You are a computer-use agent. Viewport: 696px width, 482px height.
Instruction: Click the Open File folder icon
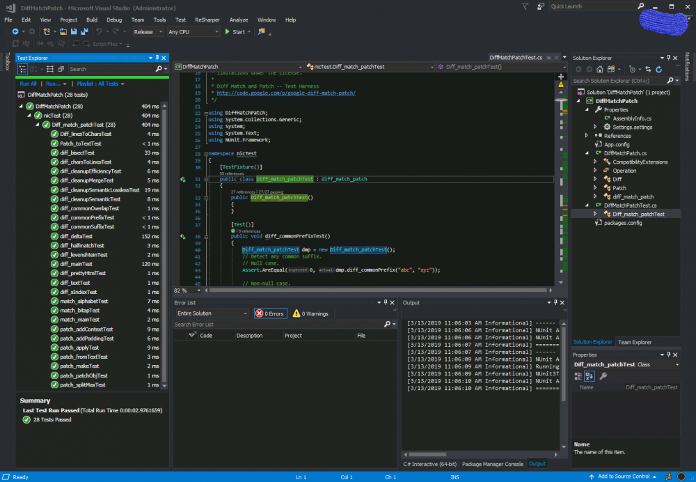pos(63,31)
